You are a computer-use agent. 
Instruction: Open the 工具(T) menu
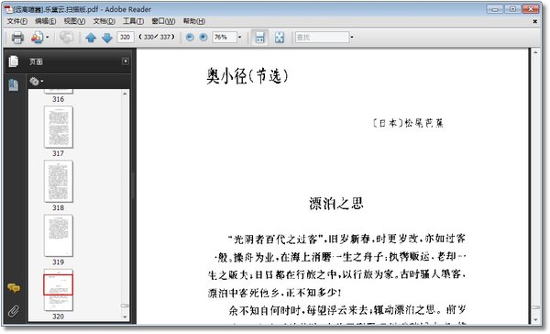133,21
